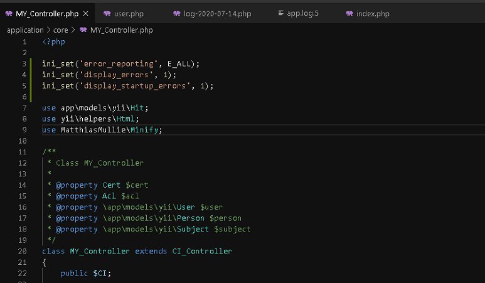Click the 'application' breadcrumb segment
This screenshot has height=283, width=485.
click(25, 30)
